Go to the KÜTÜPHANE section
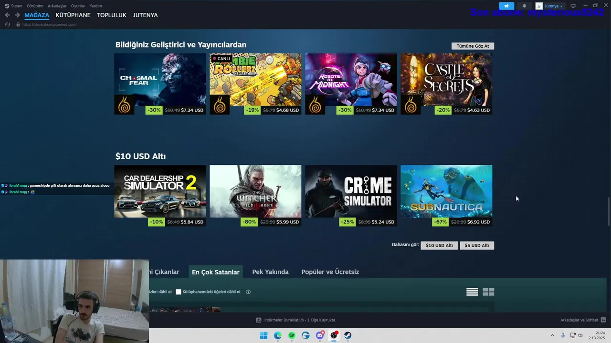611x343 pixels. 73,15
